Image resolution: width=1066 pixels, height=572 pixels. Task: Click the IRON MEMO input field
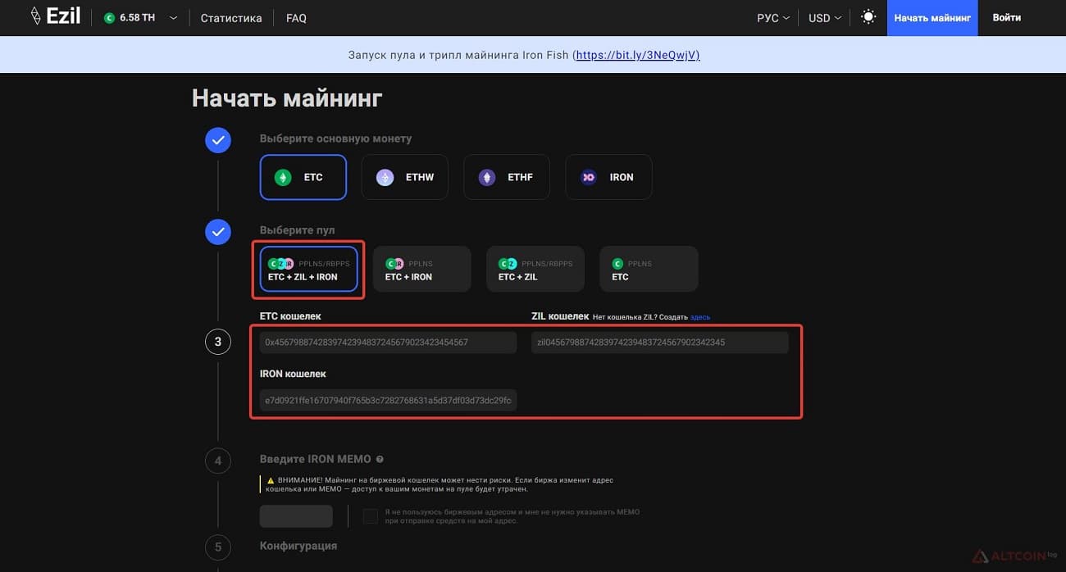click(296, 516)
